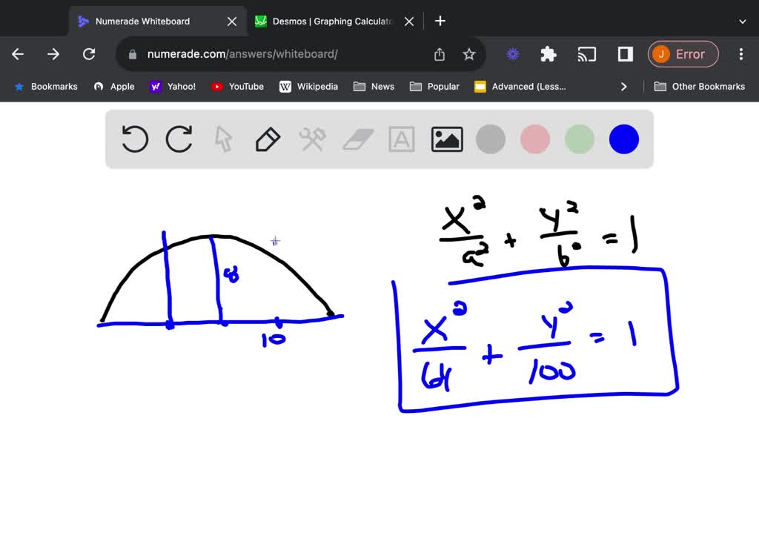Click the Insert Image tool

[446, 139]
